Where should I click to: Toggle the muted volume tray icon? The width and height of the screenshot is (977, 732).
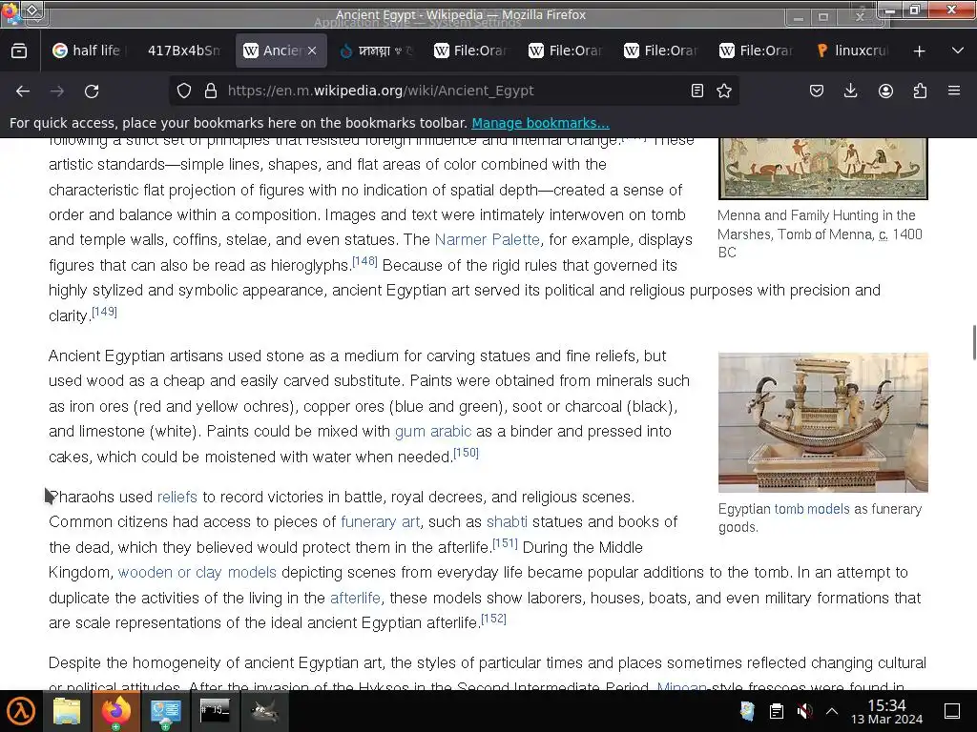pos(804,711)
